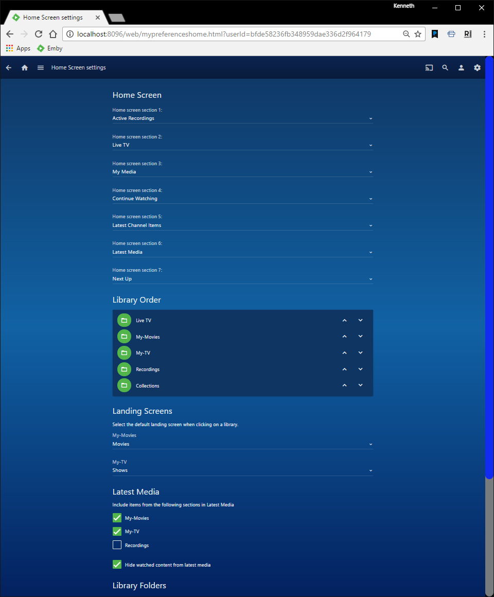
Task: Click the page vertical scrollbar
Action: (489, 268)
